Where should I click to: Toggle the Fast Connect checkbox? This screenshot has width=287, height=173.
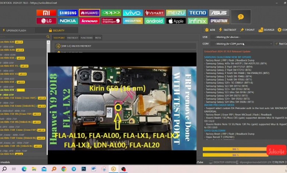click(x=276, y=43)
